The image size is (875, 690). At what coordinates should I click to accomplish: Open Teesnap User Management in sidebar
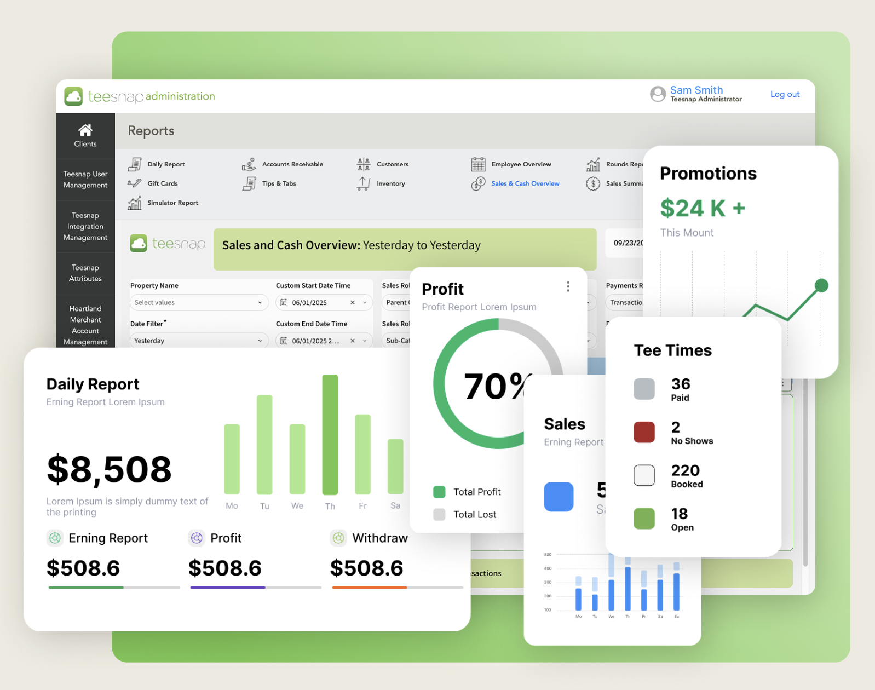pos(85,180)
